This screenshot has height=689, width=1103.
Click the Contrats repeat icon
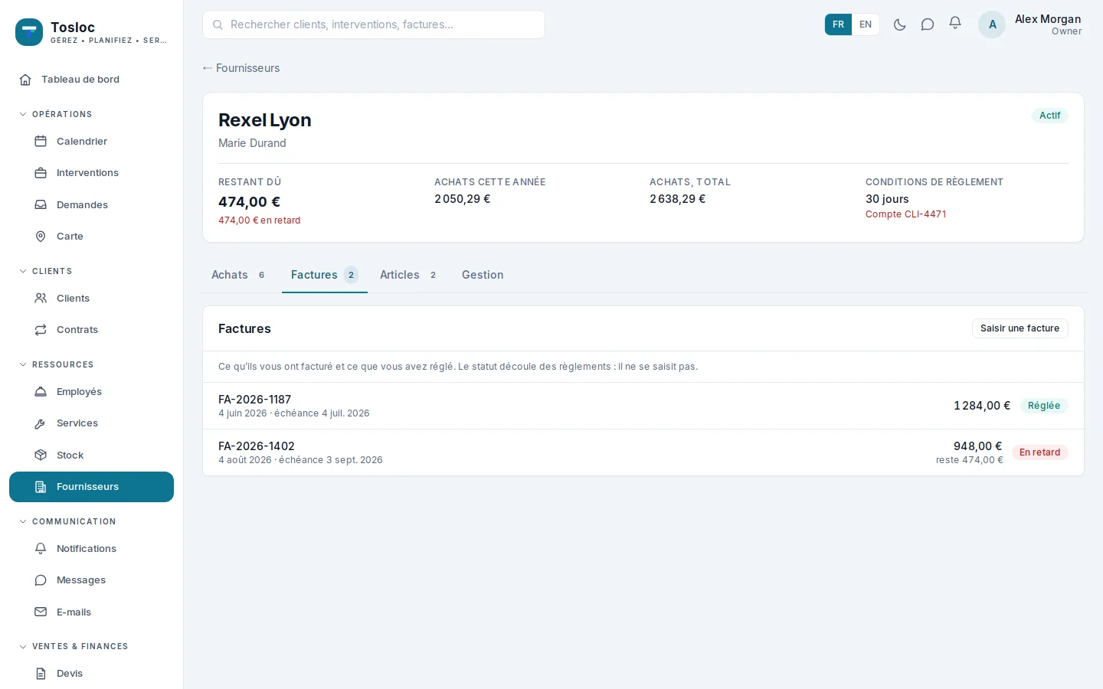[x=41, y=330]
